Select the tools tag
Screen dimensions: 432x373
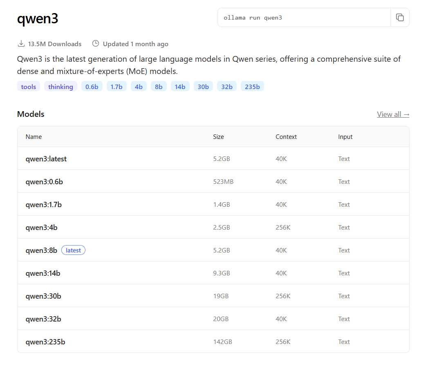[x=29, y=87]
